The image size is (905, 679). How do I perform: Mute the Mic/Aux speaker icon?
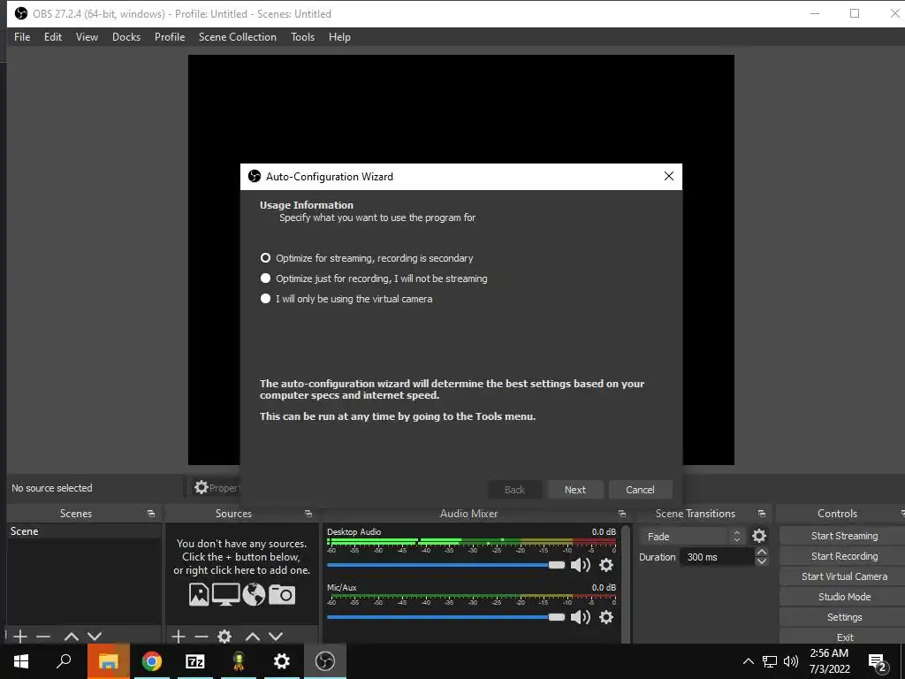[580, 617]
